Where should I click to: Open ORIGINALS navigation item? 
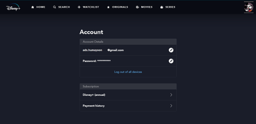coord(120,7)
